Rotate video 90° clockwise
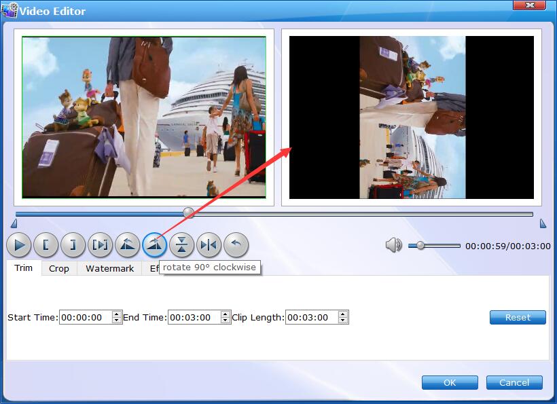This screenshot has width=557, height=404. coord(155,244)
